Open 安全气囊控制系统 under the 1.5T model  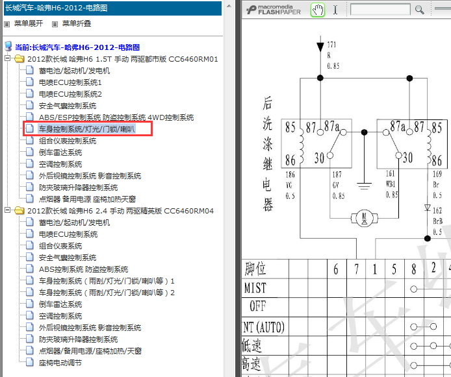pos(68,106)
